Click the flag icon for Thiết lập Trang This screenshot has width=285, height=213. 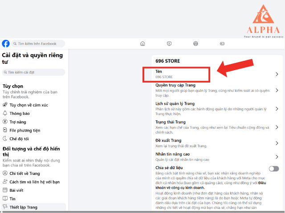(x=5, y=207)
